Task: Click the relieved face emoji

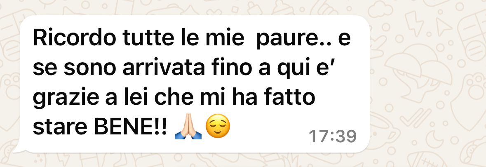Action: [x=218, y=127]
